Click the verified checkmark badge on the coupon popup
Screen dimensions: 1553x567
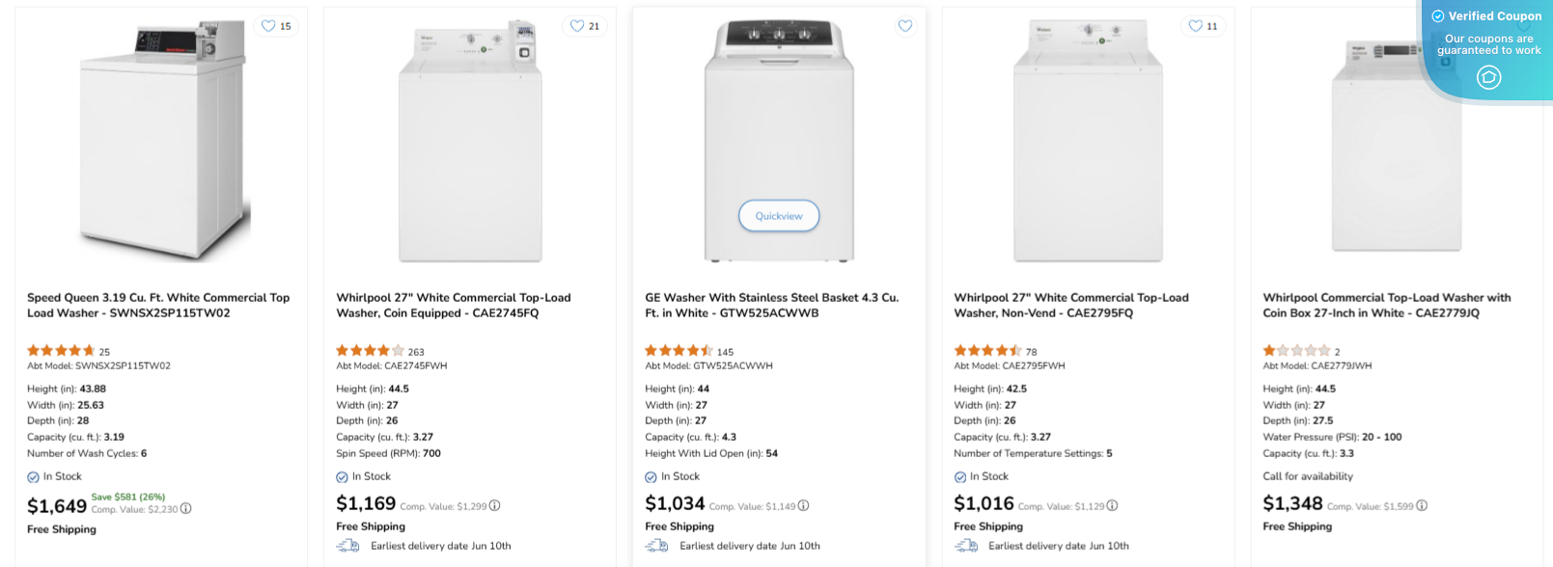[1438, 15]
